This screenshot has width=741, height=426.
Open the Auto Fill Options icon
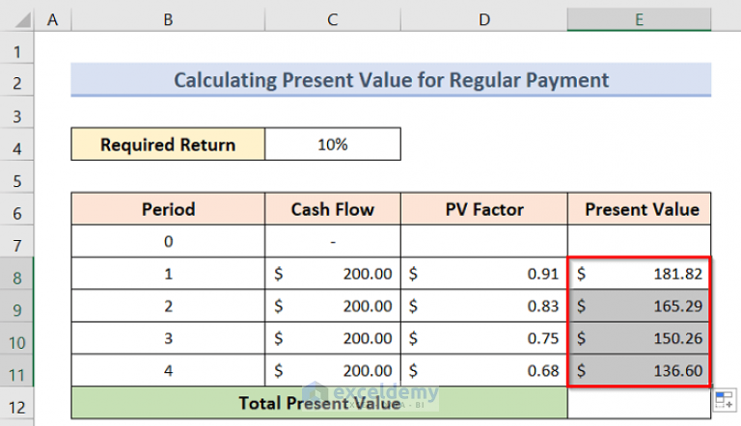coord(725,400)
